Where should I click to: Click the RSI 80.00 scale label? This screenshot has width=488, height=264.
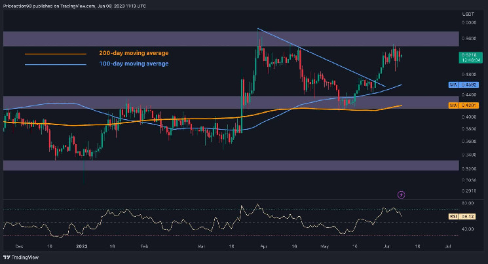coord(469,203)
